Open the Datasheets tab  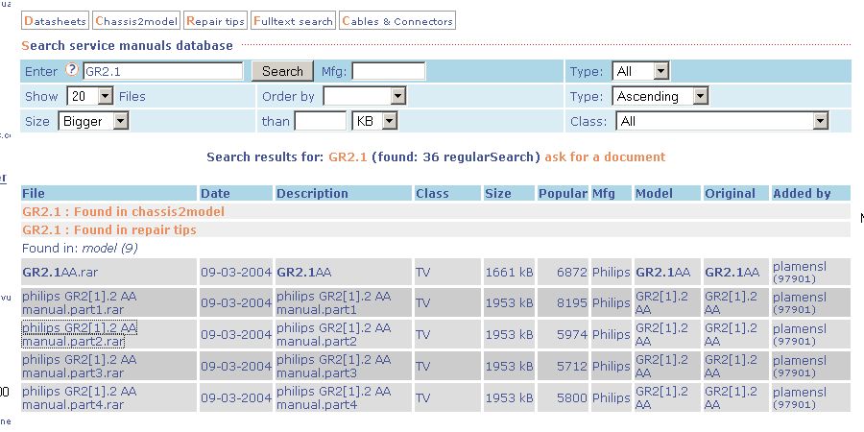pos(55,20)
